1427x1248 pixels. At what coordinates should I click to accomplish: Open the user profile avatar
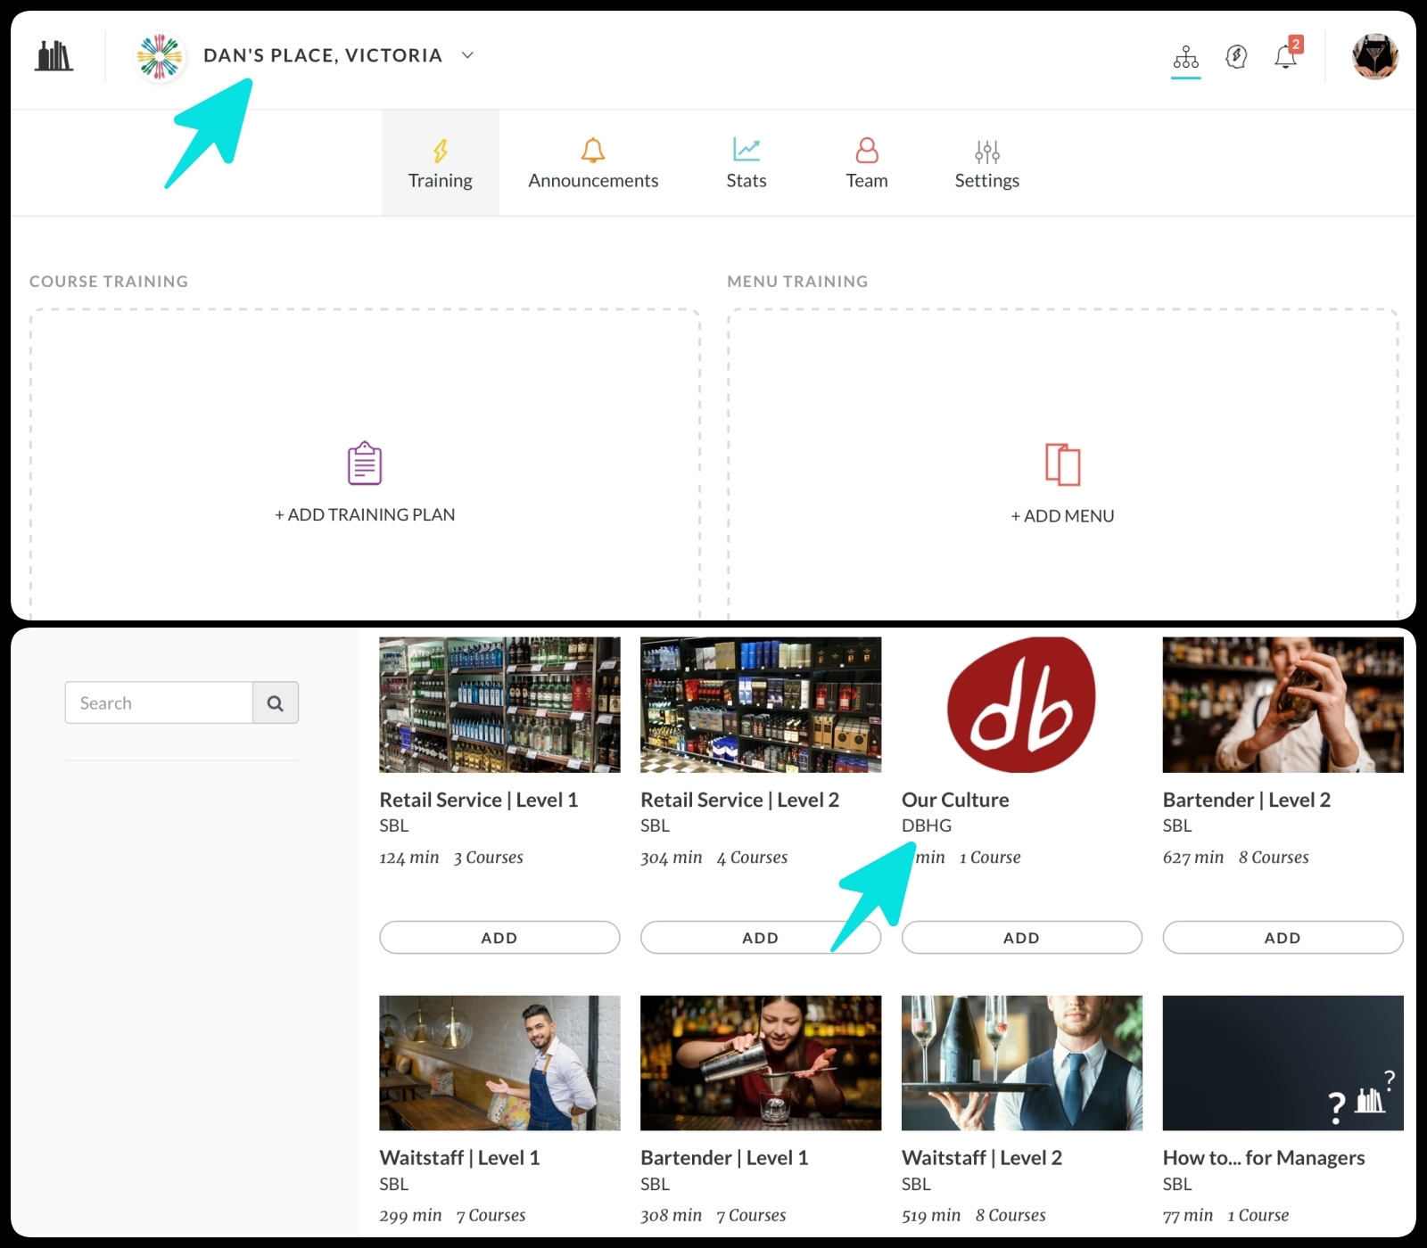(x=1374, y=57)
